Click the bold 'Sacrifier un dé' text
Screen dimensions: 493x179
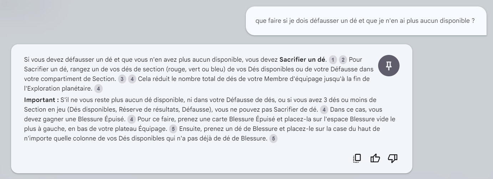pos(303,59)
